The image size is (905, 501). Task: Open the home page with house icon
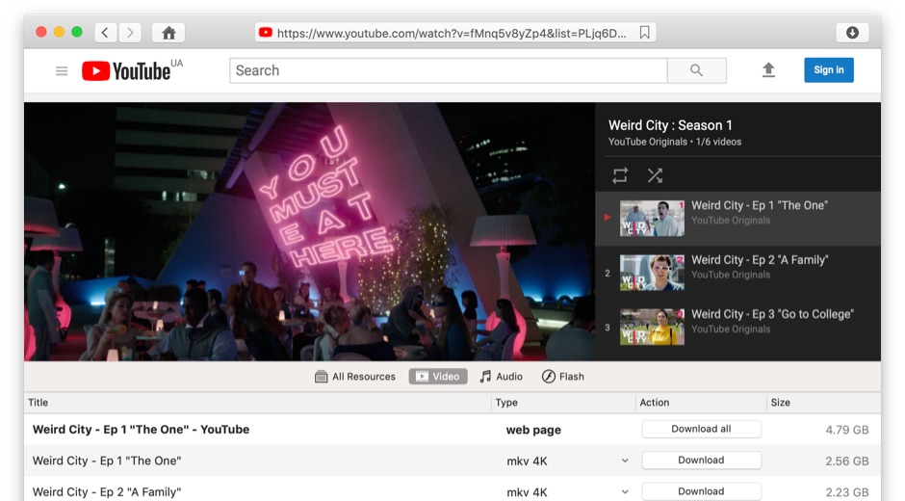168,33
